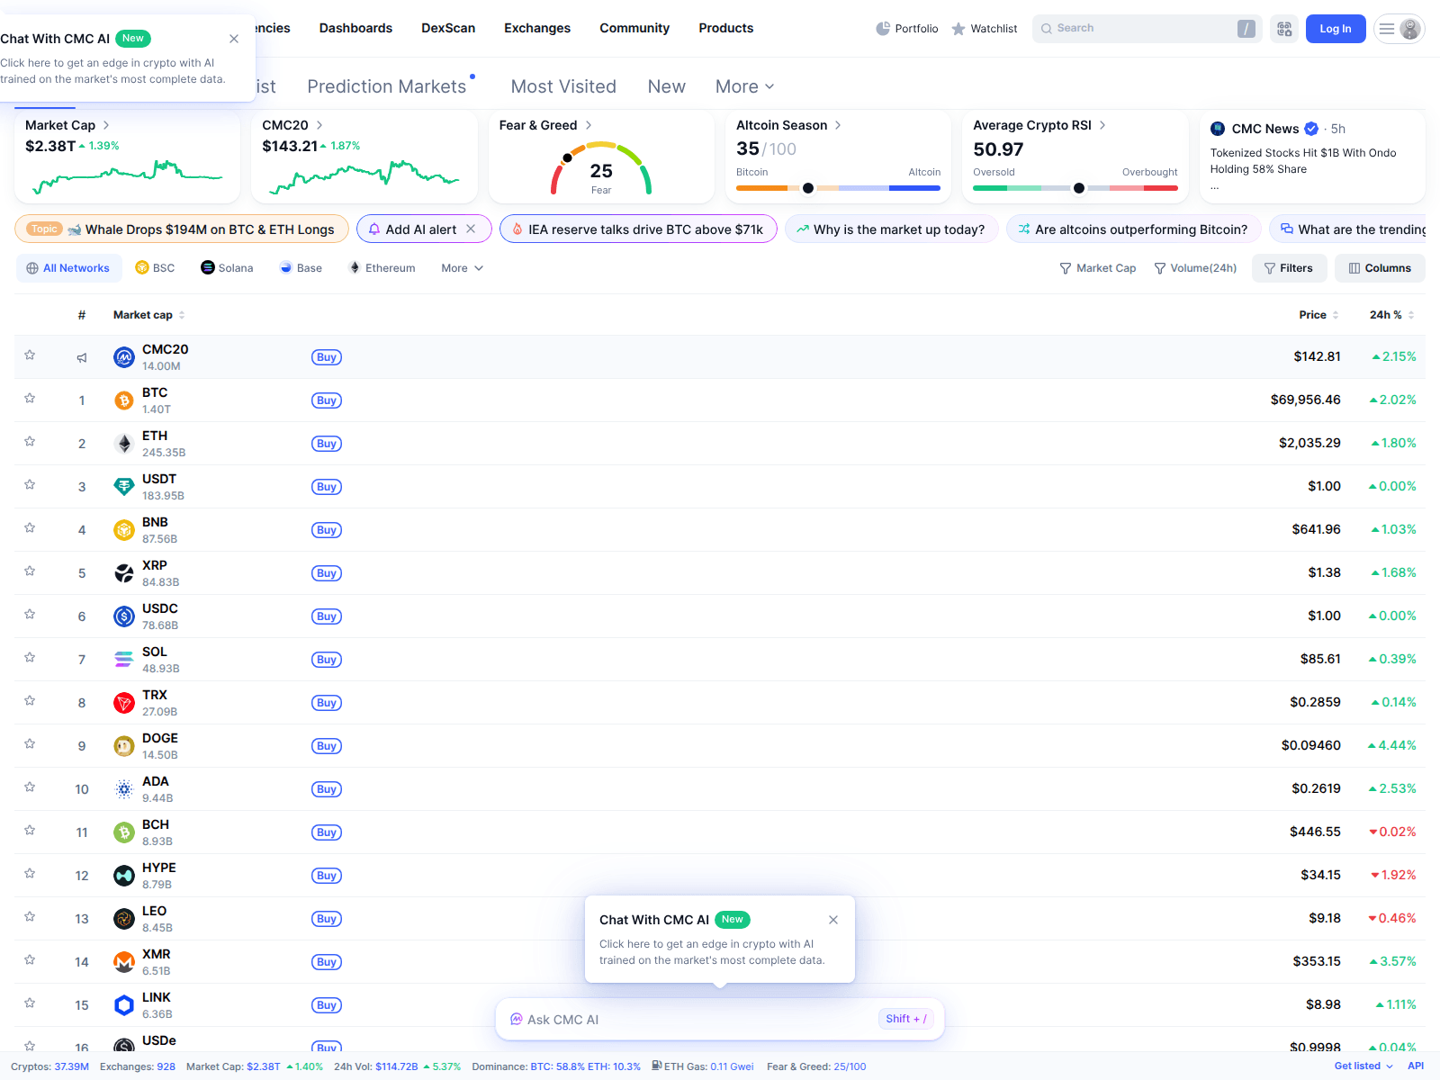Add XRP to watchlist with star
1440x1080 pixels.
click(30, 571)
